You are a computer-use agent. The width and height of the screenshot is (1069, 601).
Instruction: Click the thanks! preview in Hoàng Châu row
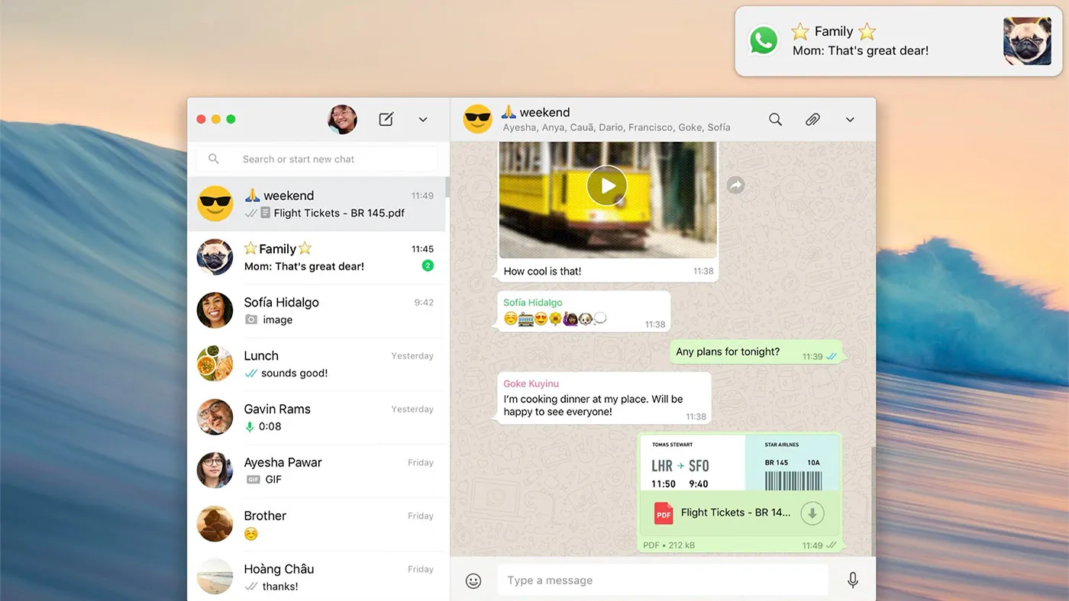click(x=280, y=587)
